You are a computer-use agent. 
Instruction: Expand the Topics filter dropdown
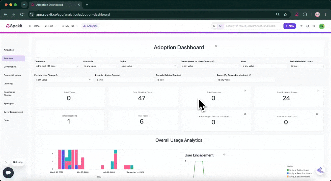[x=148, y=66]
